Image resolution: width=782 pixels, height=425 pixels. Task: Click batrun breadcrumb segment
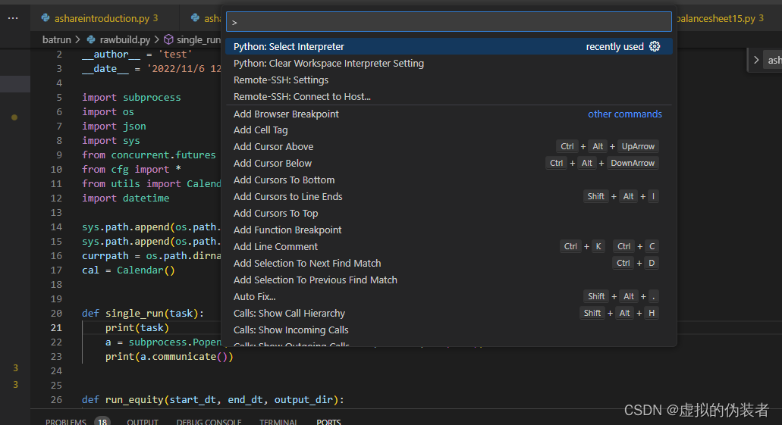pyautogui.click(x=56, y=39)
